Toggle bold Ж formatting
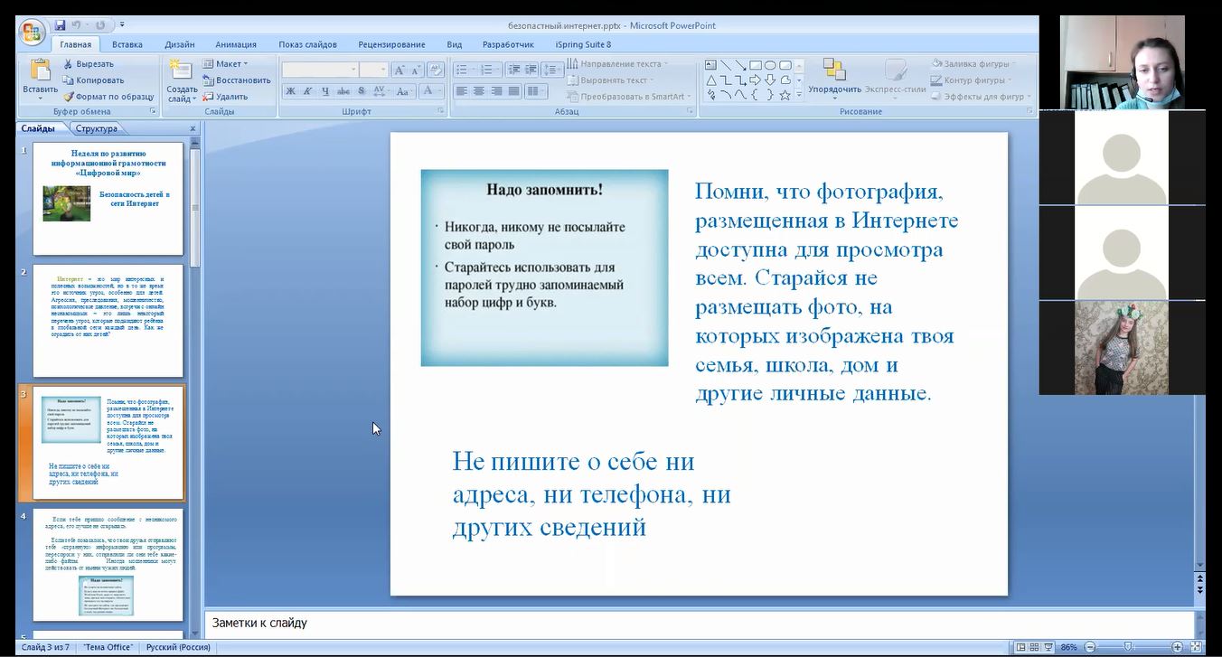The image size is (1222, 657). pos(290,91)
